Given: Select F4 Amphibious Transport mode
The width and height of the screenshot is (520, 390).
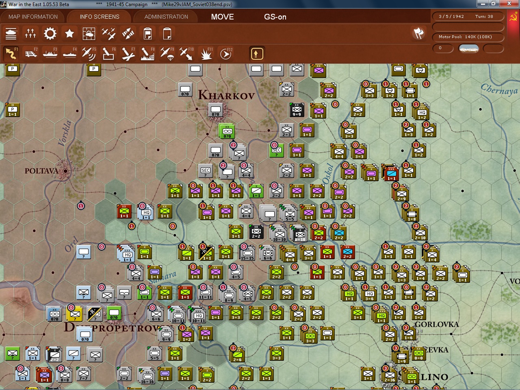Looking at the screenshot, I should click(69, 54).
